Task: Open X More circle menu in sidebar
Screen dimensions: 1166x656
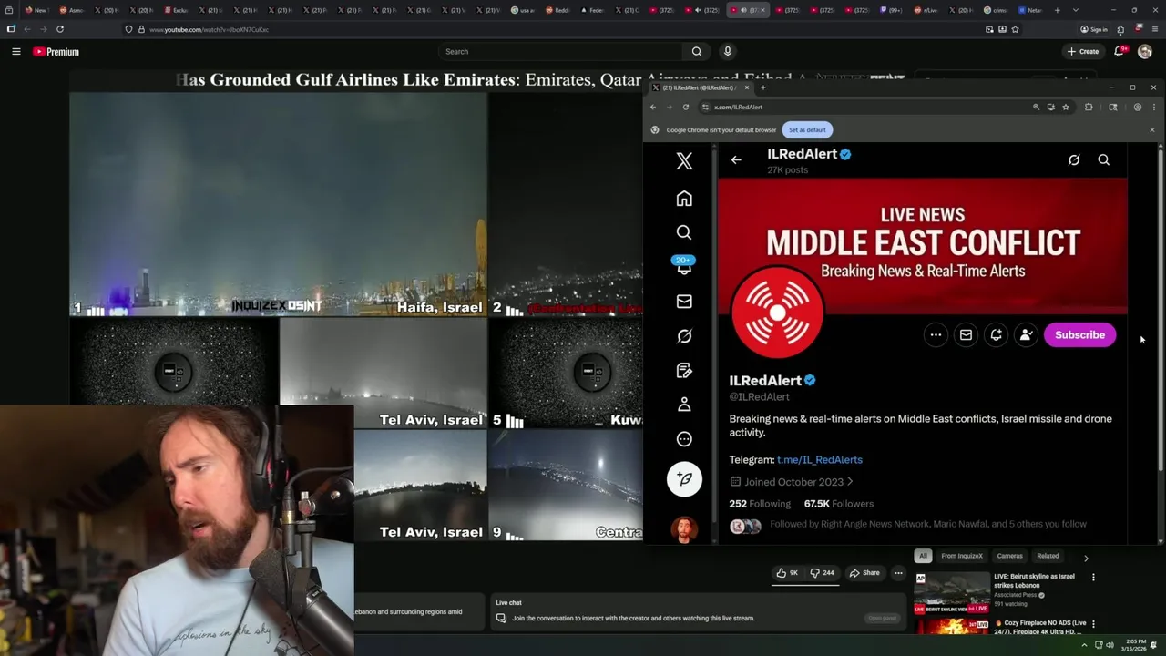Action: tap(684, 439)
